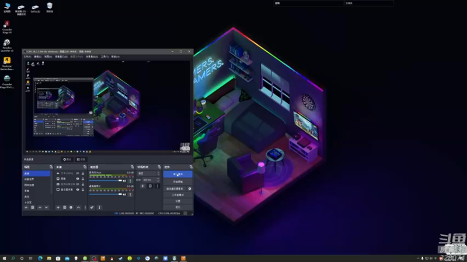Pop out the Scene Transitions dock panel

pyautogui.click(x=159, y=167)
